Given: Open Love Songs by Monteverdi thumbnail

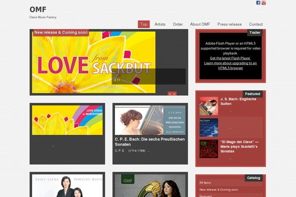Looking at the screenshot, I should click(x=67, y=120).
